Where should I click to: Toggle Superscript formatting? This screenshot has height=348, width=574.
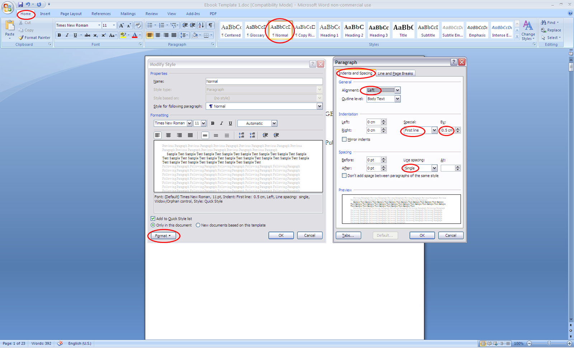pos(103,35)
